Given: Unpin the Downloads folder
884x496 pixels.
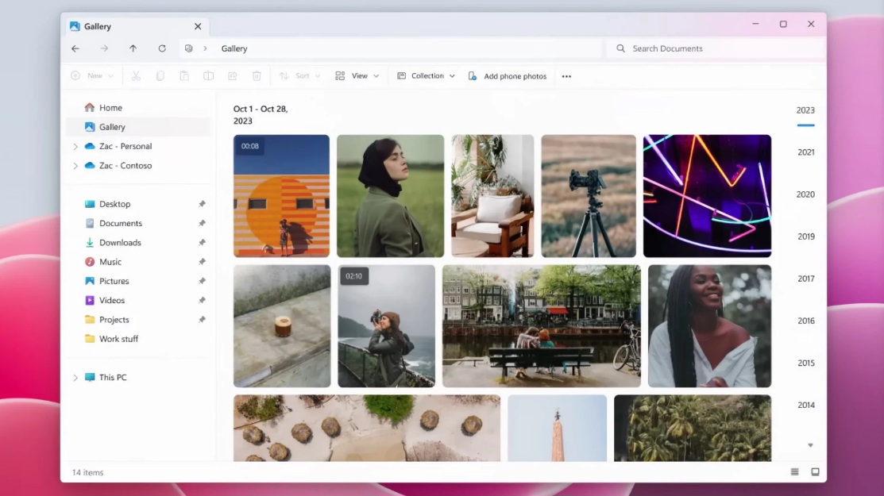Looking at the screenshot, I should pyautogui.click(x=202, y=242).
